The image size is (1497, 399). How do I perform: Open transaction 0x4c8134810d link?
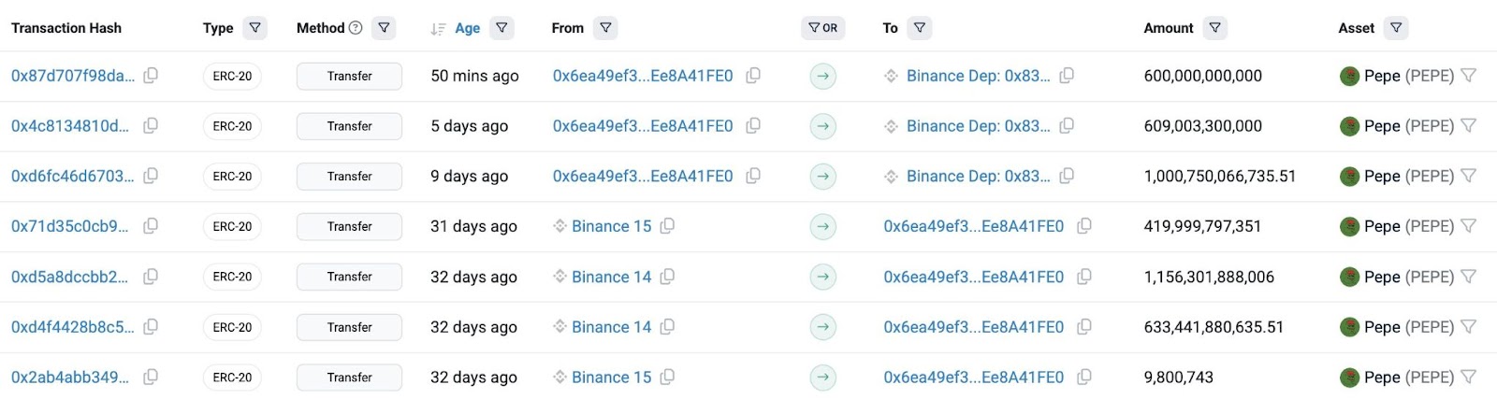tap(70, 126)
